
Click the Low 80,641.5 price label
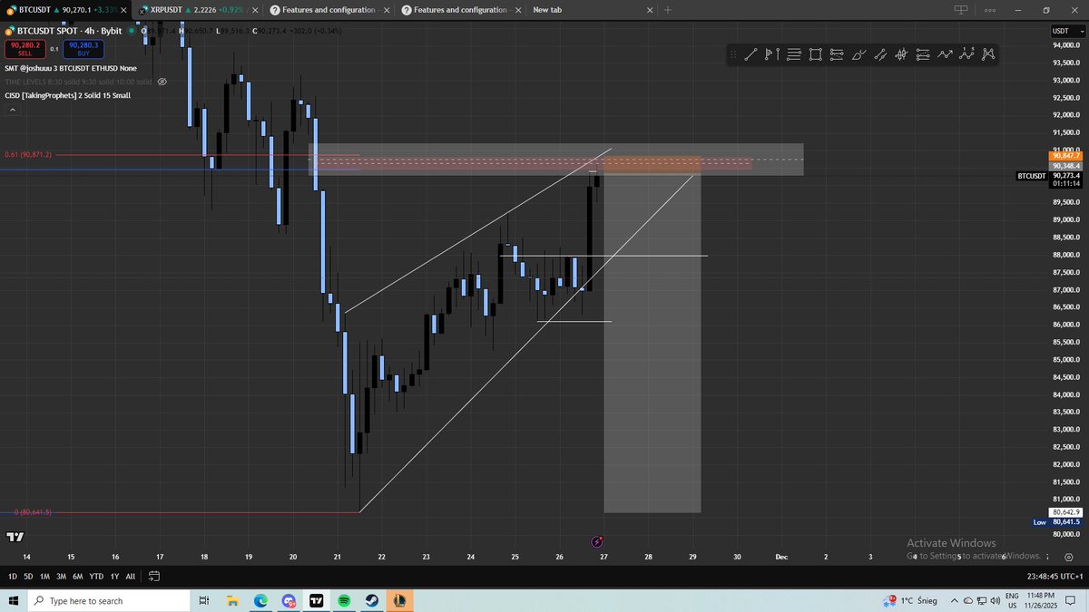pyautogui.click(x=1057, y=522)
